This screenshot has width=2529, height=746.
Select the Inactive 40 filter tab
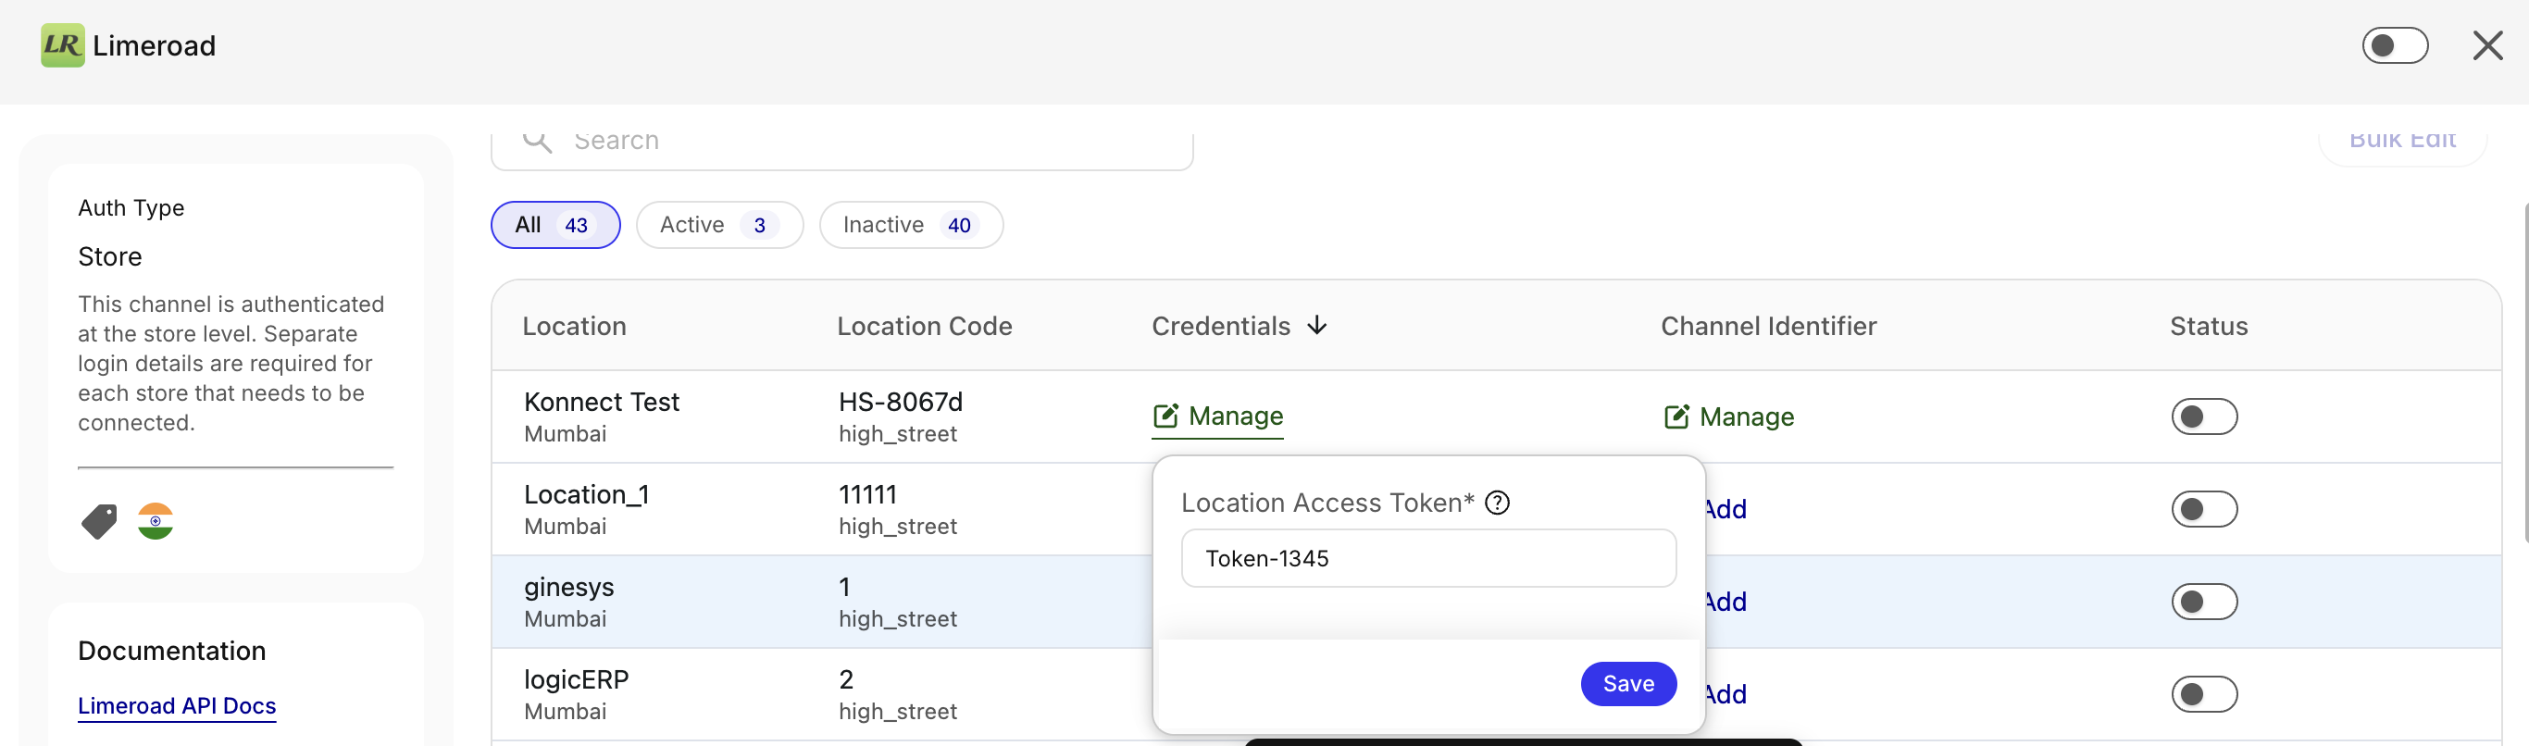(911, 225)
